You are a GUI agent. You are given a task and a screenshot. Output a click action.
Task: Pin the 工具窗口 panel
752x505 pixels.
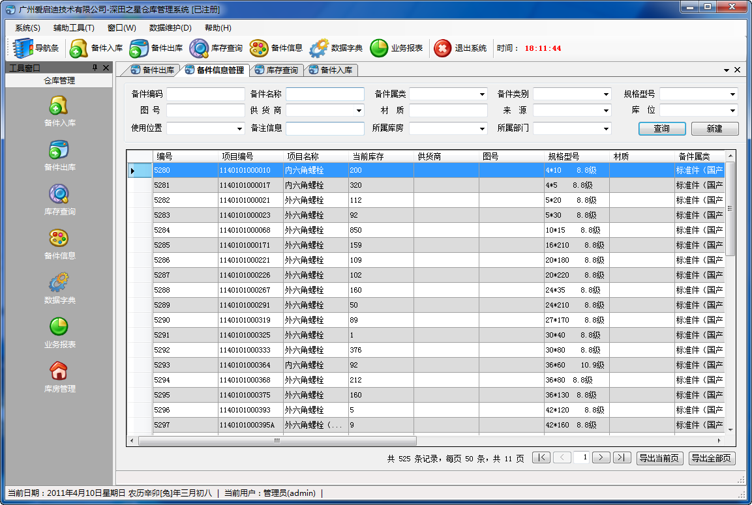pos(95,68)
